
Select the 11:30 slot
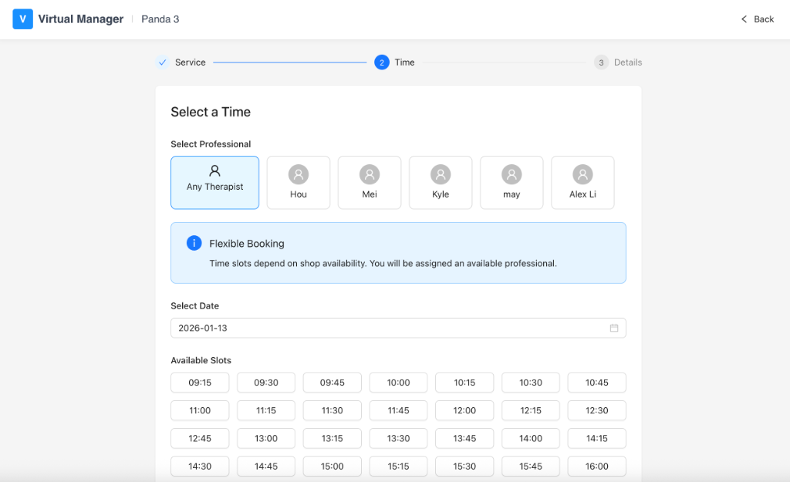(332, 410)
